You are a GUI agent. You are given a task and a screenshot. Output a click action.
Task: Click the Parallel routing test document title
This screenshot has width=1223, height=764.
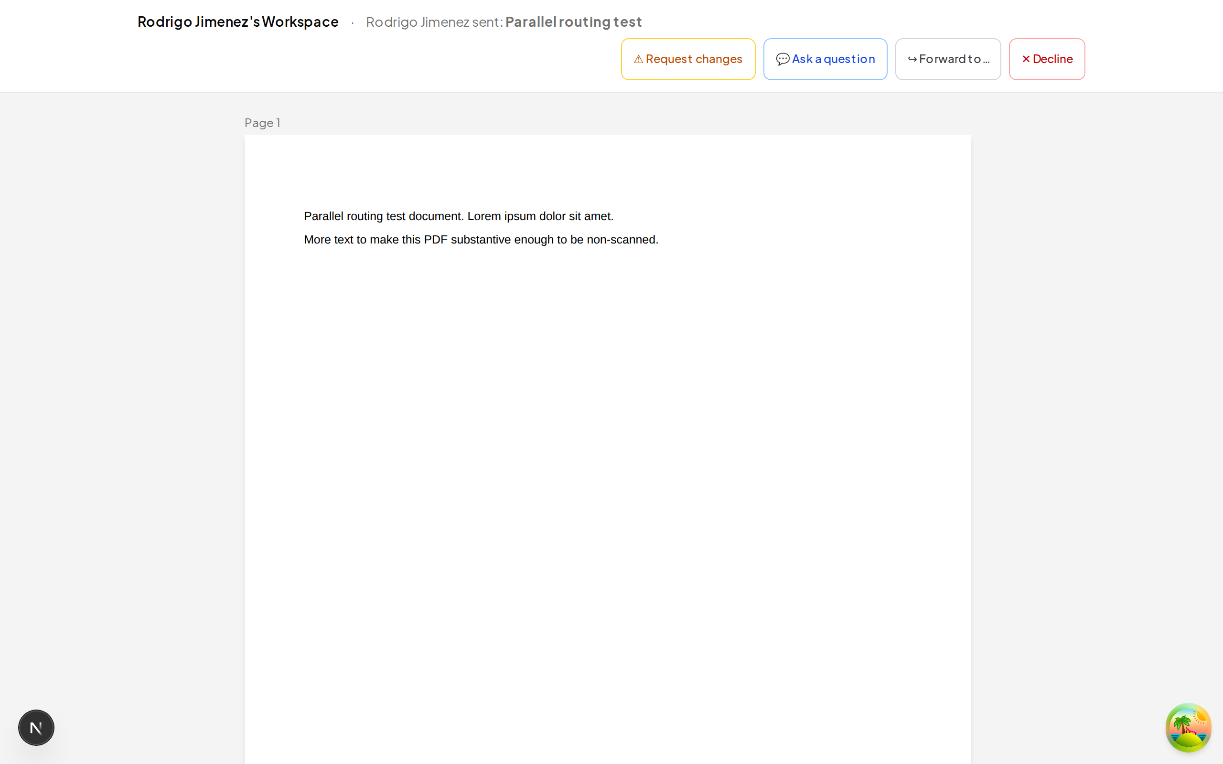(574, 22)
